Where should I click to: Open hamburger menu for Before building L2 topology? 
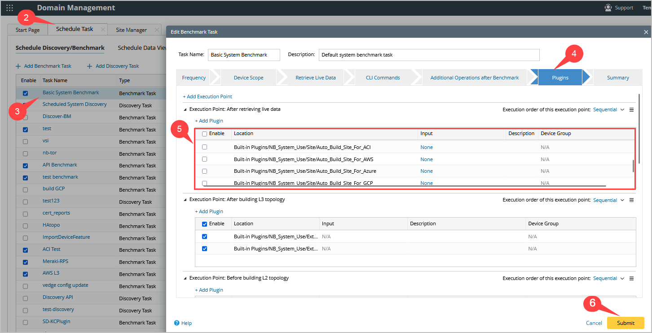click(631, 278)
